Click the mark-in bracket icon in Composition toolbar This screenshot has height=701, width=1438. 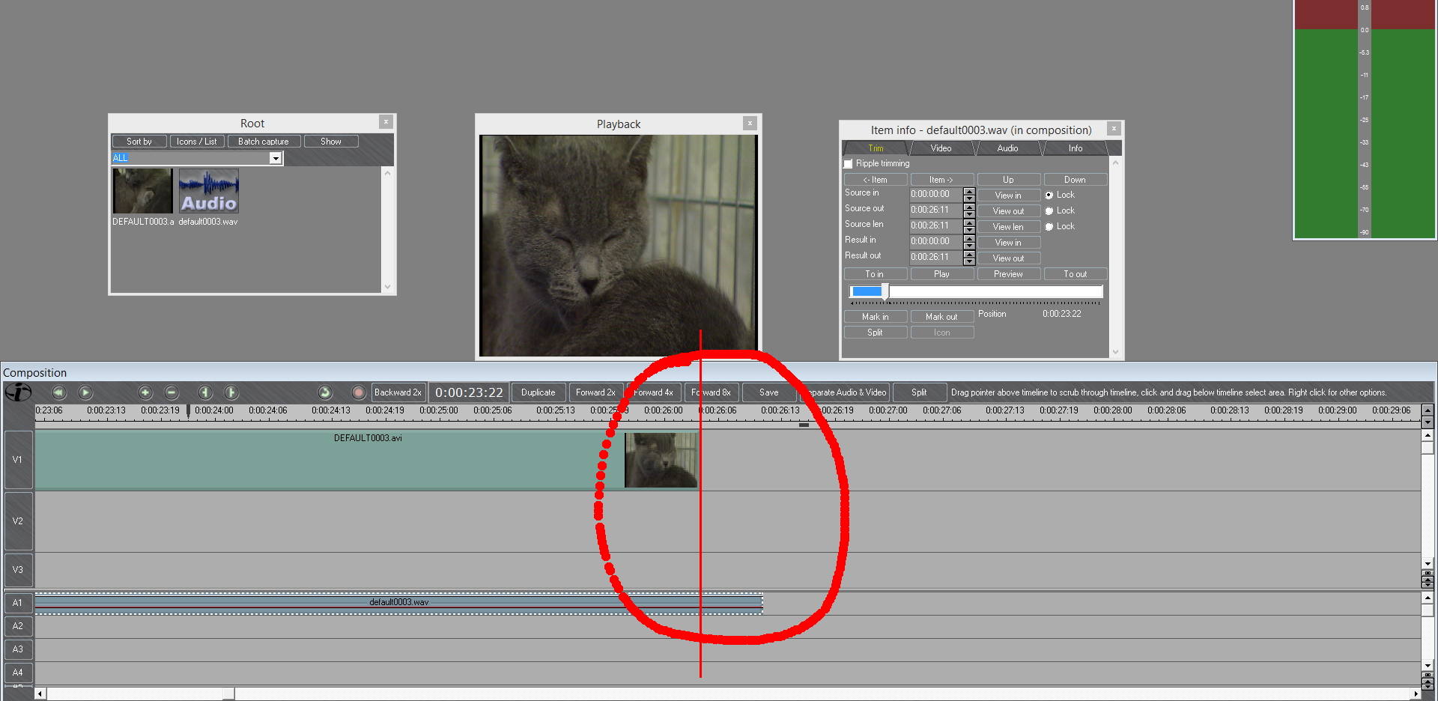pyautogui.click(x=205, y=392)
